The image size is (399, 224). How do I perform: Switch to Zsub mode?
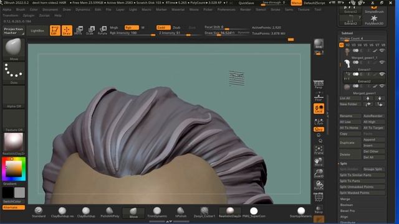coord(176,27)
